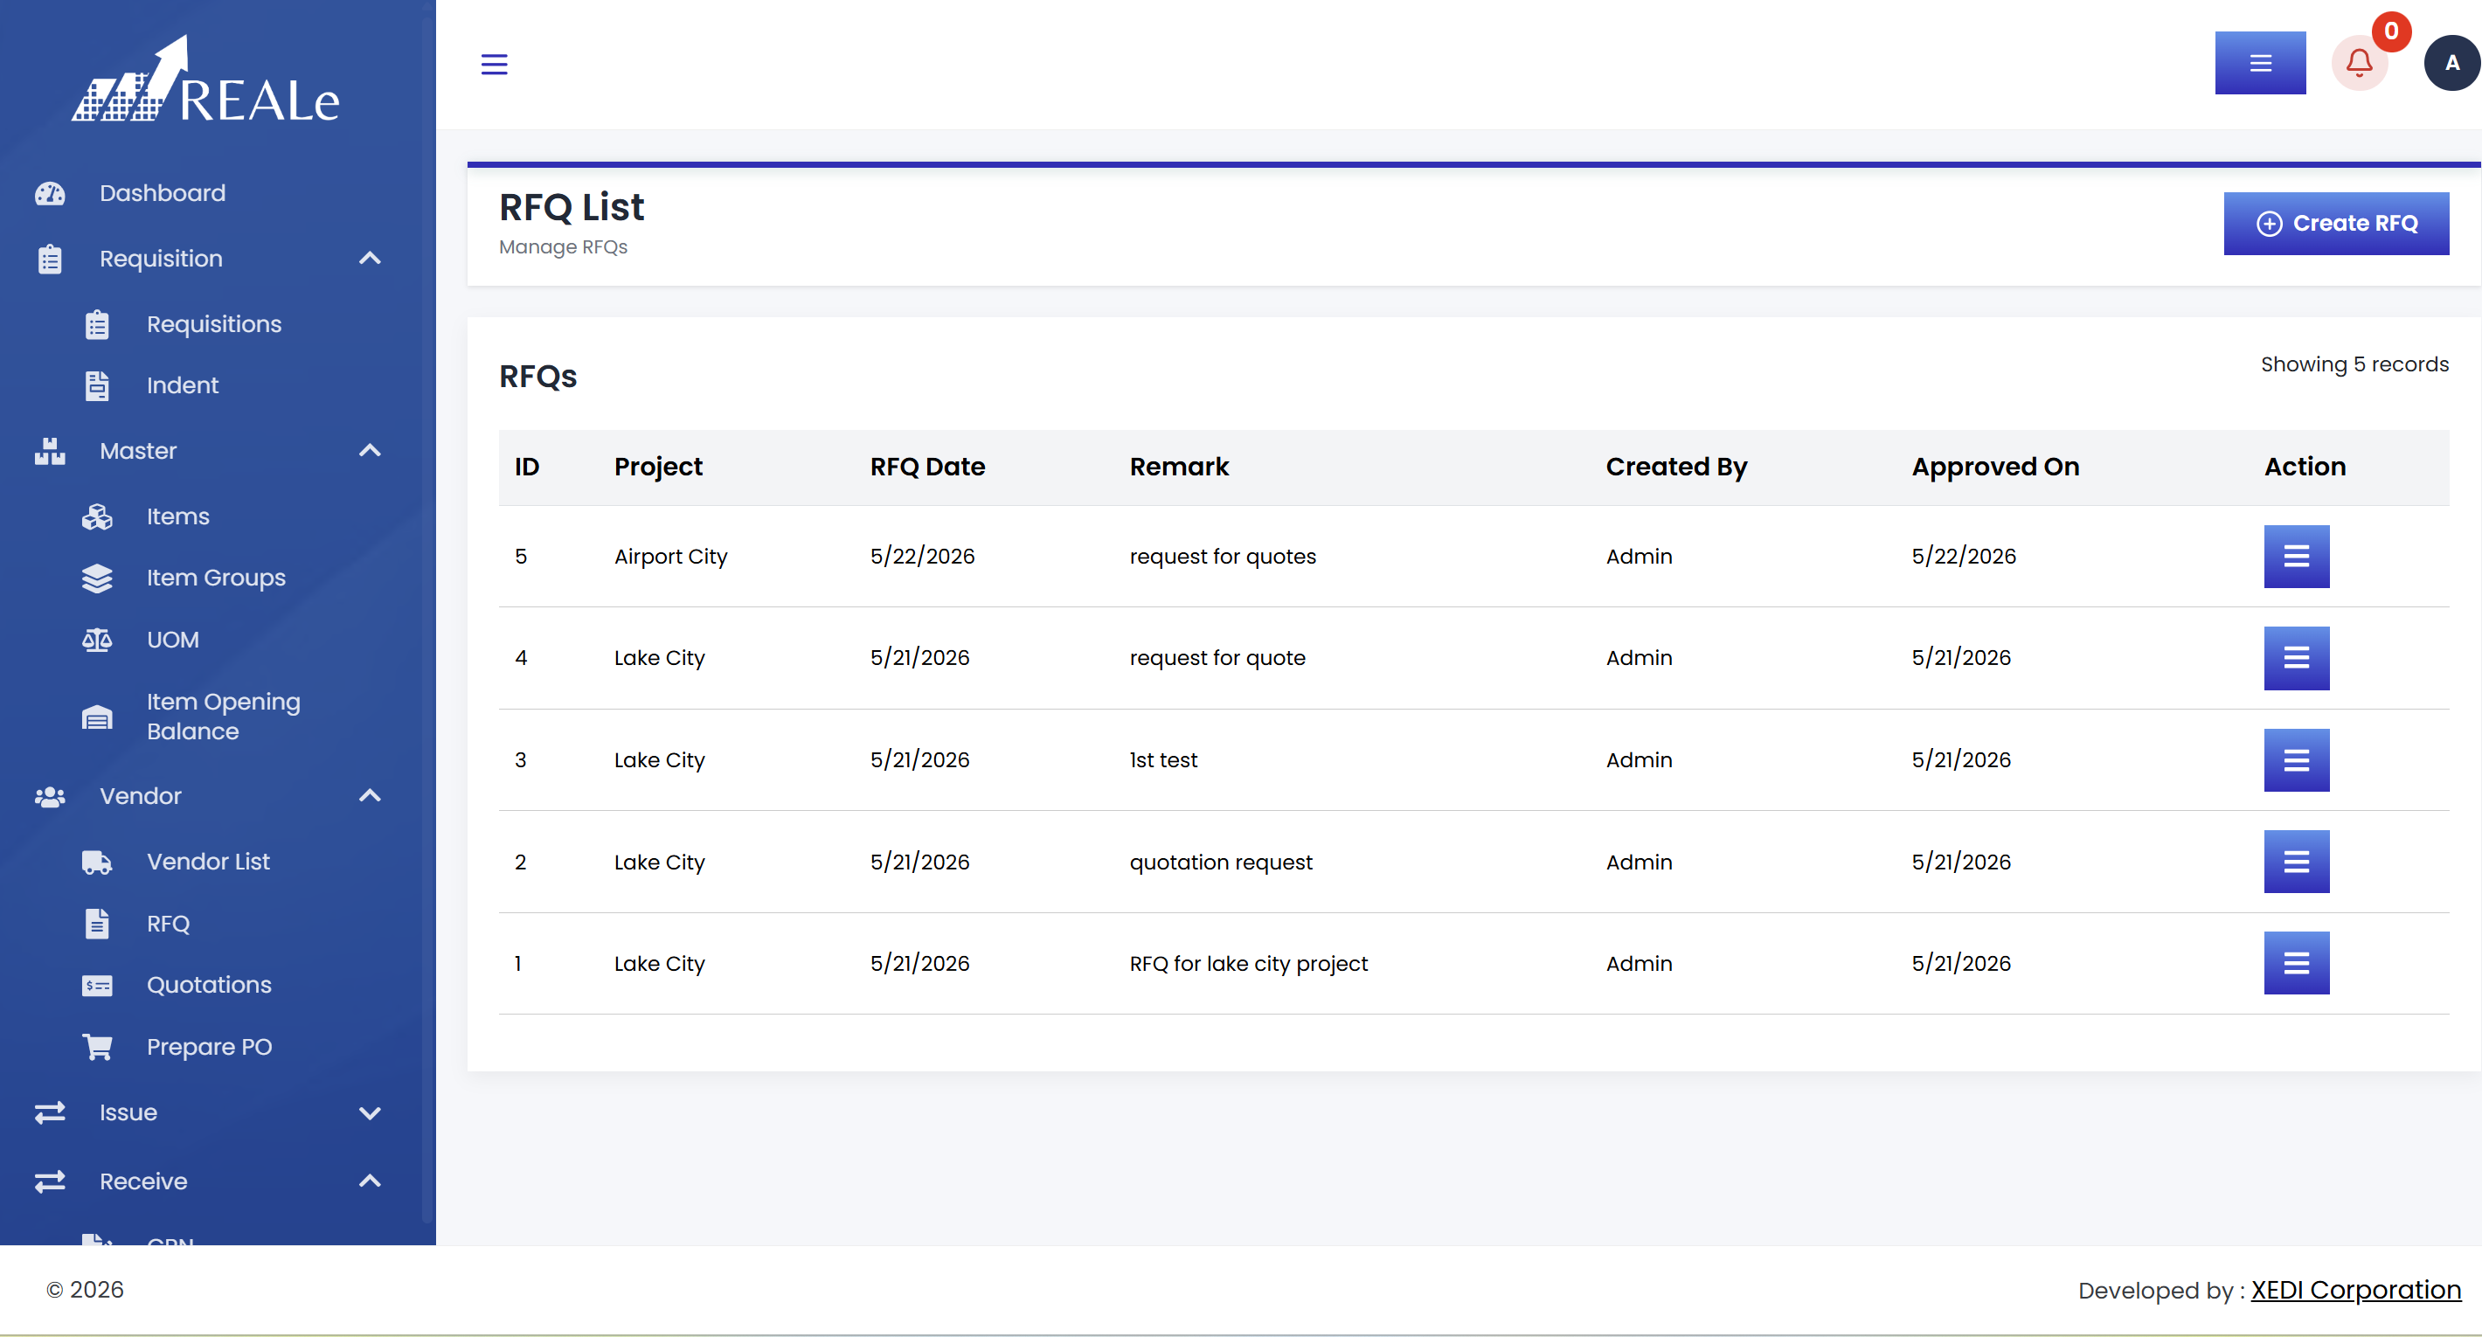Click the Dashboard gauge icon
2482x1337 pixels.
[x=50, y=194]
